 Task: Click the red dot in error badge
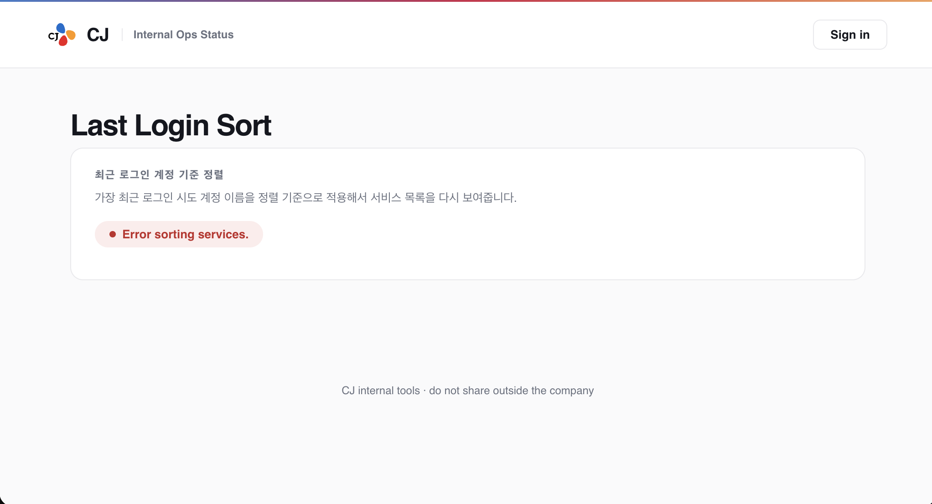coord(113,234)
